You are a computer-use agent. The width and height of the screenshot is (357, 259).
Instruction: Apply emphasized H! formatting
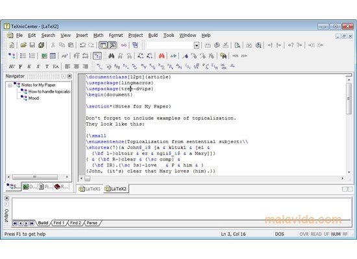point(12,67)
